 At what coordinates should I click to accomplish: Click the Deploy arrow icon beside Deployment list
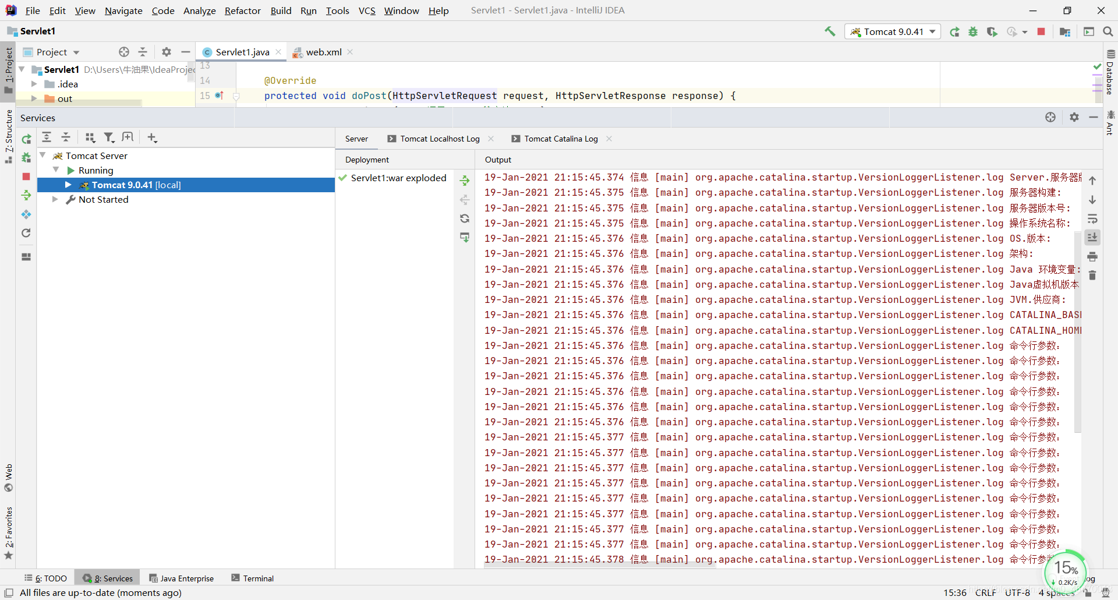point(465,181)
